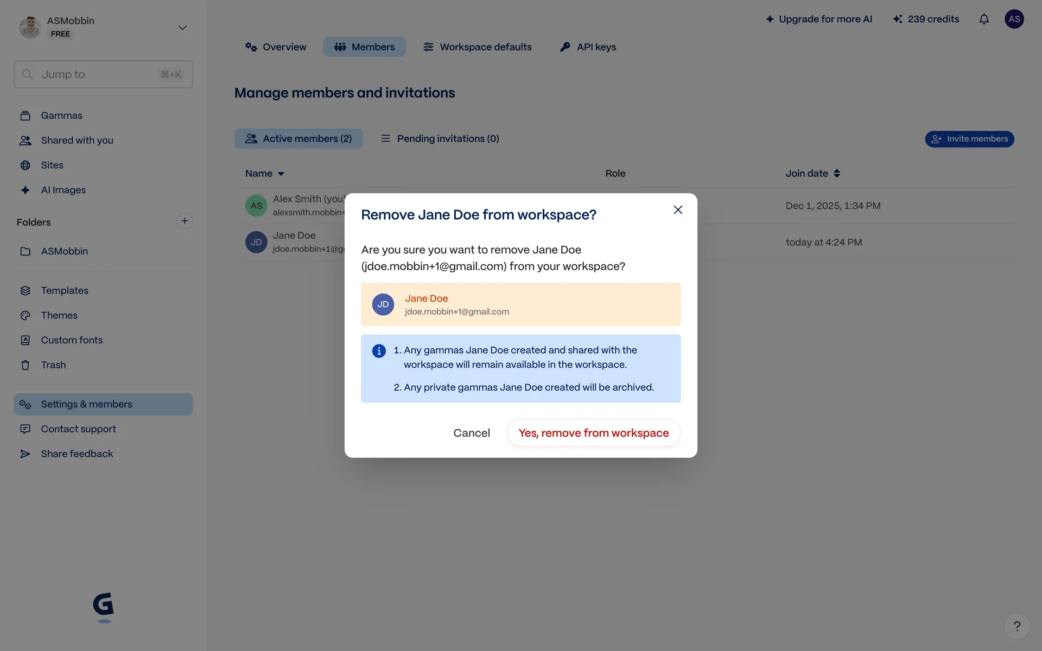Click the AS profile avatar in the top right

point(1014,19)
